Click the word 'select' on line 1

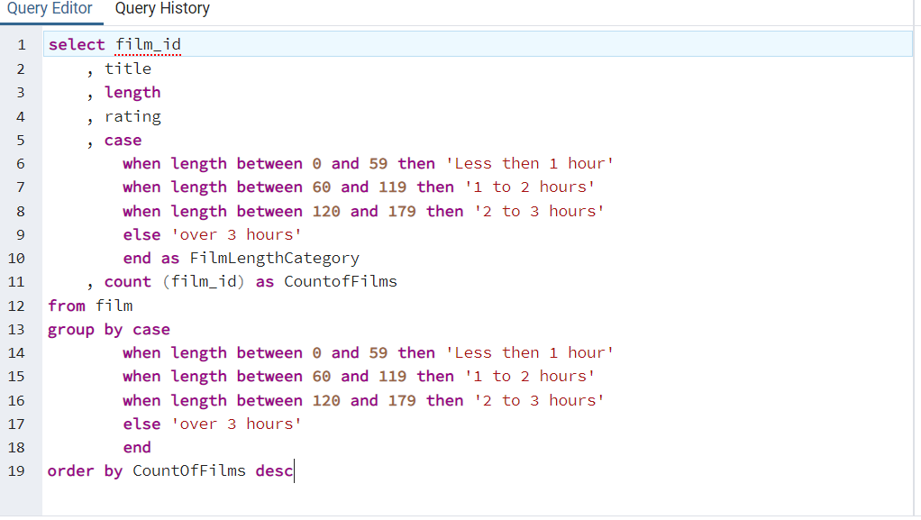click(77, 45)
